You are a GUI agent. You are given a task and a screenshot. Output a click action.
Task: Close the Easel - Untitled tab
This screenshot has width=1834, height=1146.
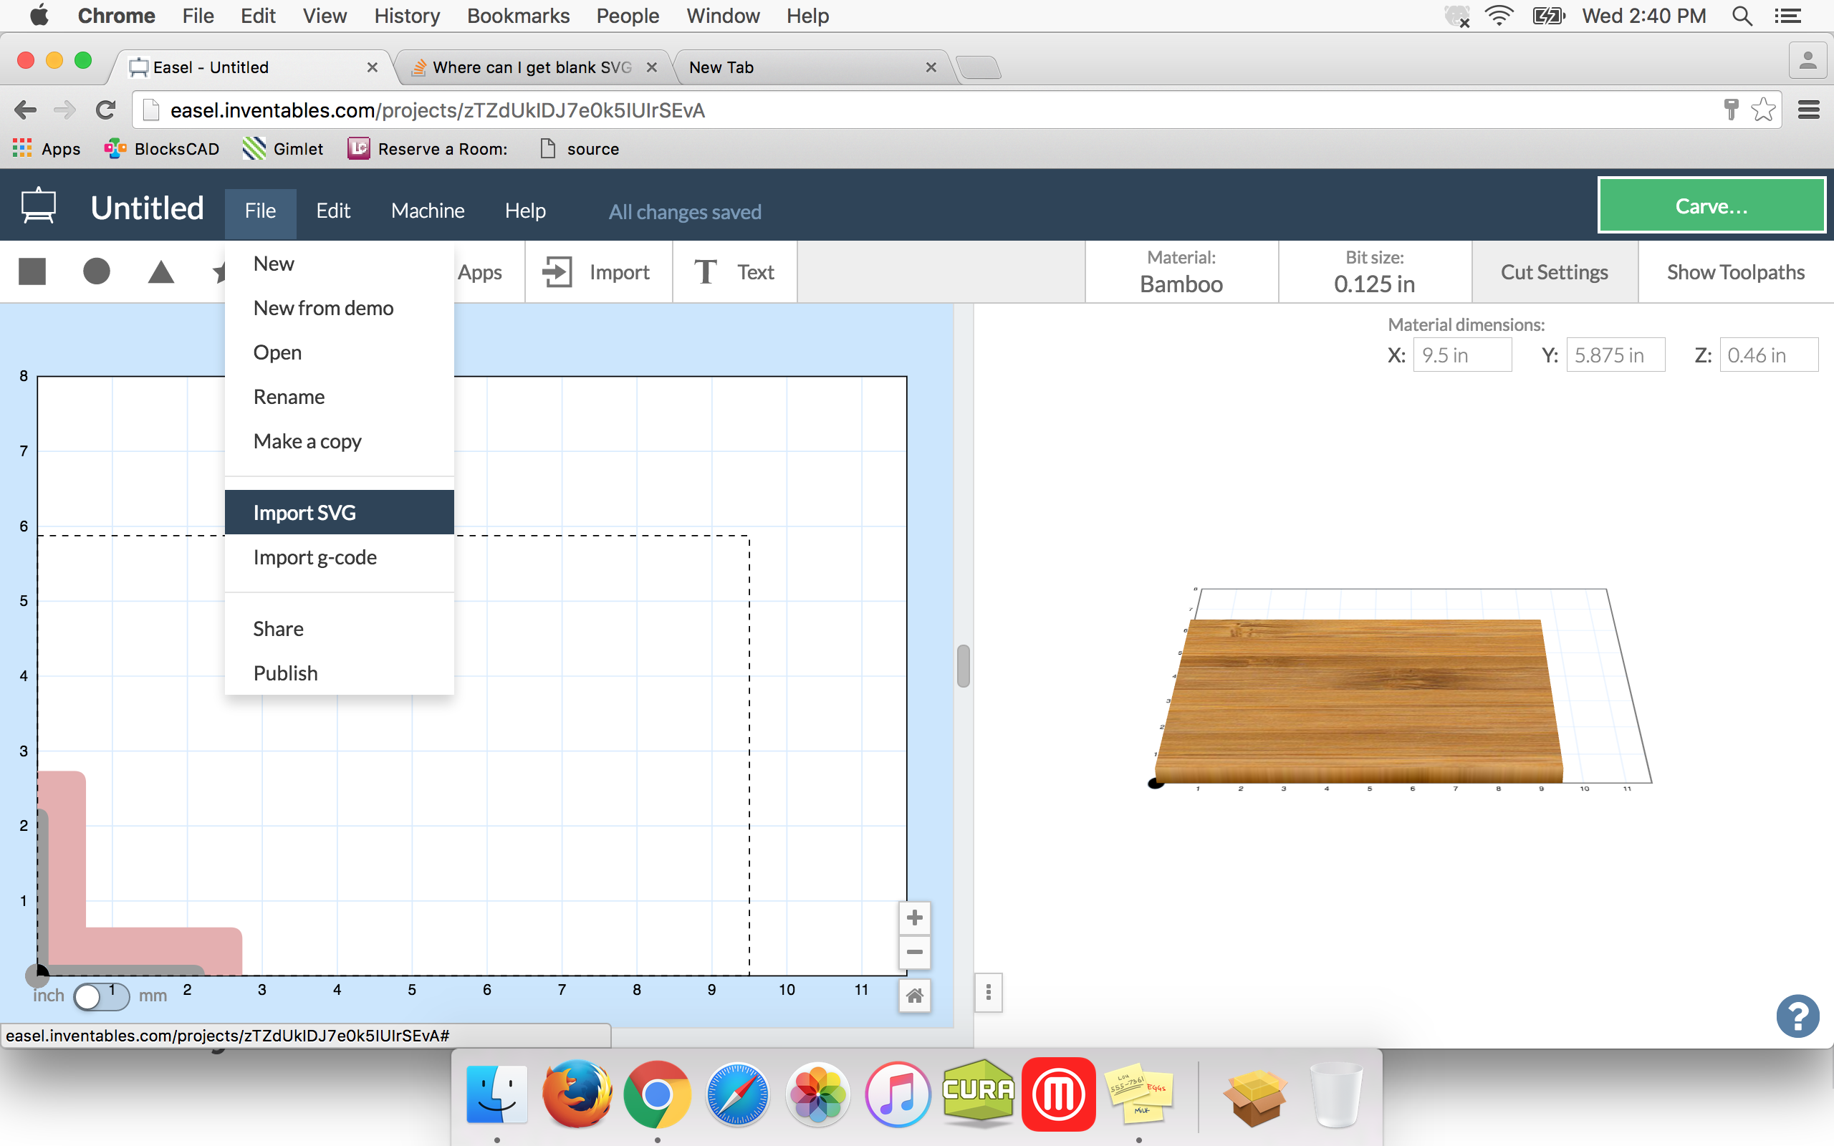372,67
